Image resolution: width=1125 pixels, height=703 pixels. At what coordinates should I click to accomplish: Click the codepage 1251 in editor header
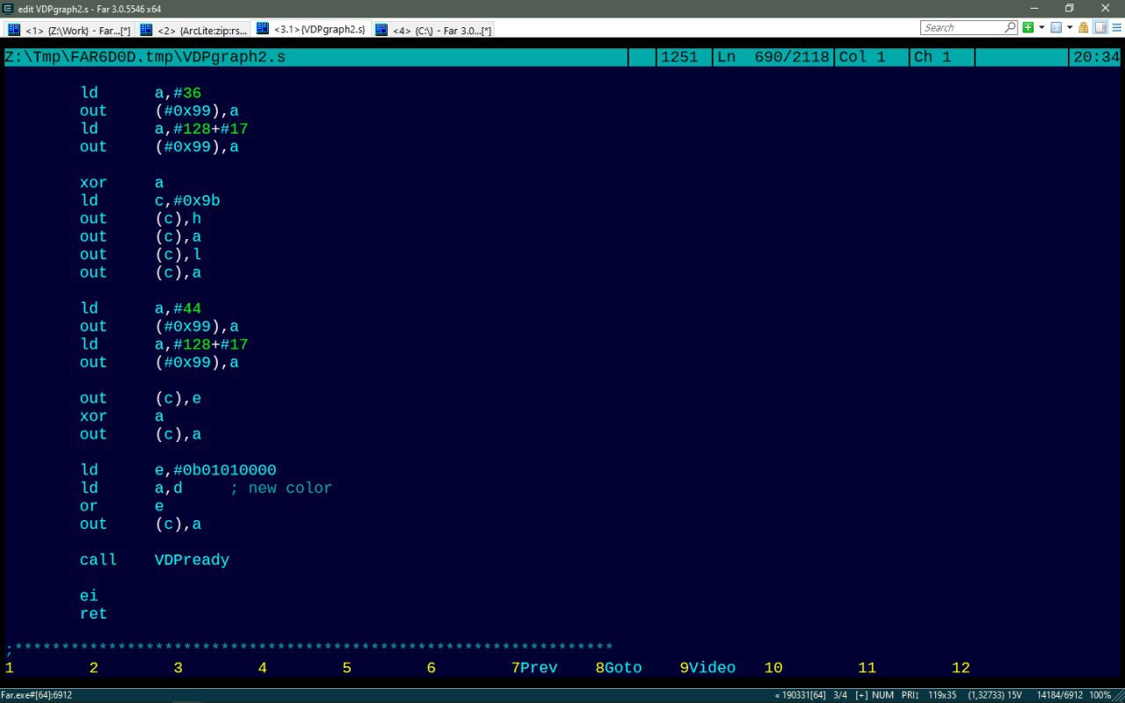tap(679, 57)
